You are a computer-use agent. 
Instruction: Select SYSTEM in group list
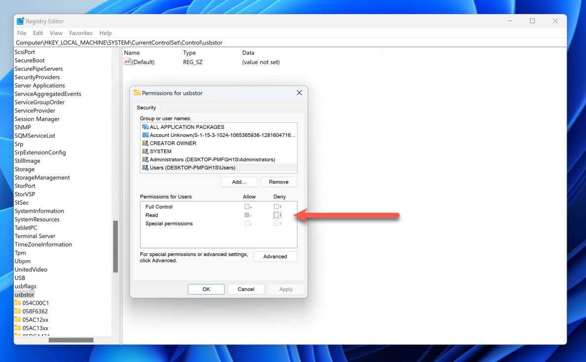[x=219, y=151]
